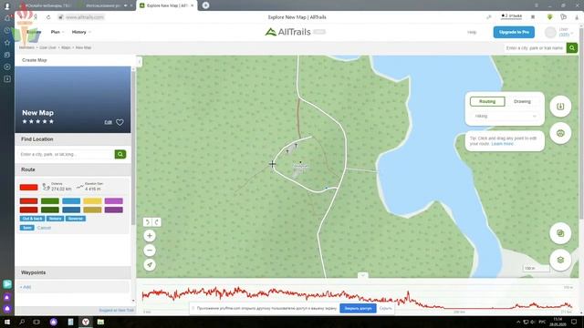Open the map layers icon button
The image size is (584, 328).
pyautogui.click(x=560, y=260)
